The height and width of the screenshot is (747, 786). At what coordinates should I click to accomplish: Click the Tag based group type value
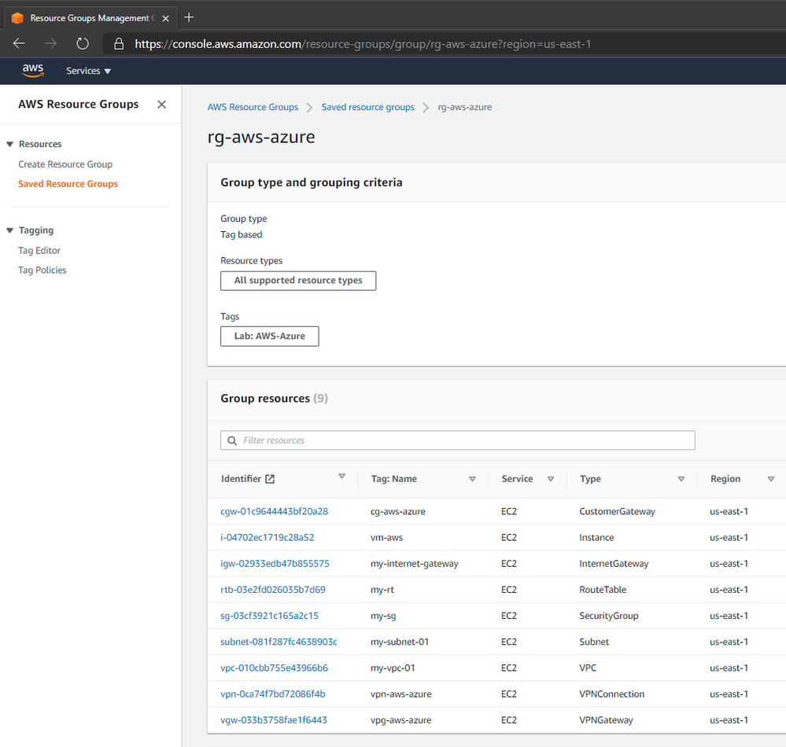pyautogui.click(x=241, y=234)
